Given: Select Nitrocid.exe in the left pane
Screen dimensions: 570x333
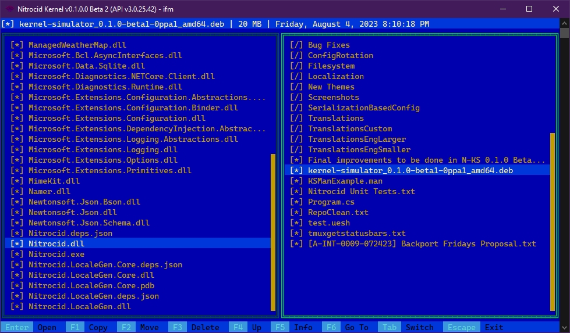Looking at the screenshot, I should click(x=56, y=254).
